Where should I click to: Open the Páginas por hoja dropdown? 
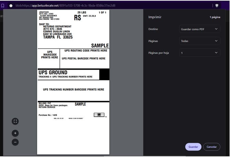coord(199,53)
